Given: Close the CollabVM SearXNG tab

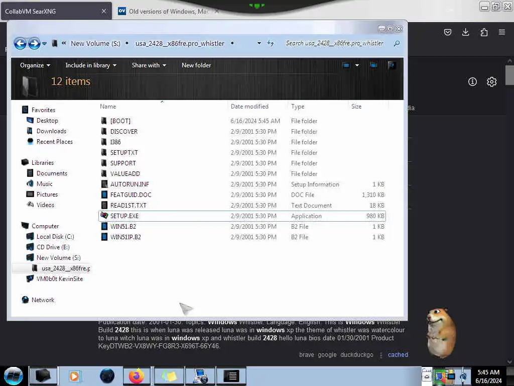Looking at the screenshot, I should point(103,11).
